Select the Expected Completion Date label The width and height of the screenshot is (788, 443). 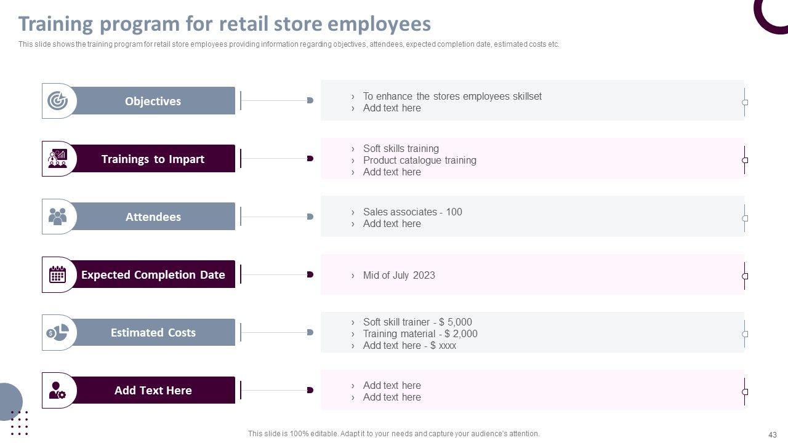153,274
